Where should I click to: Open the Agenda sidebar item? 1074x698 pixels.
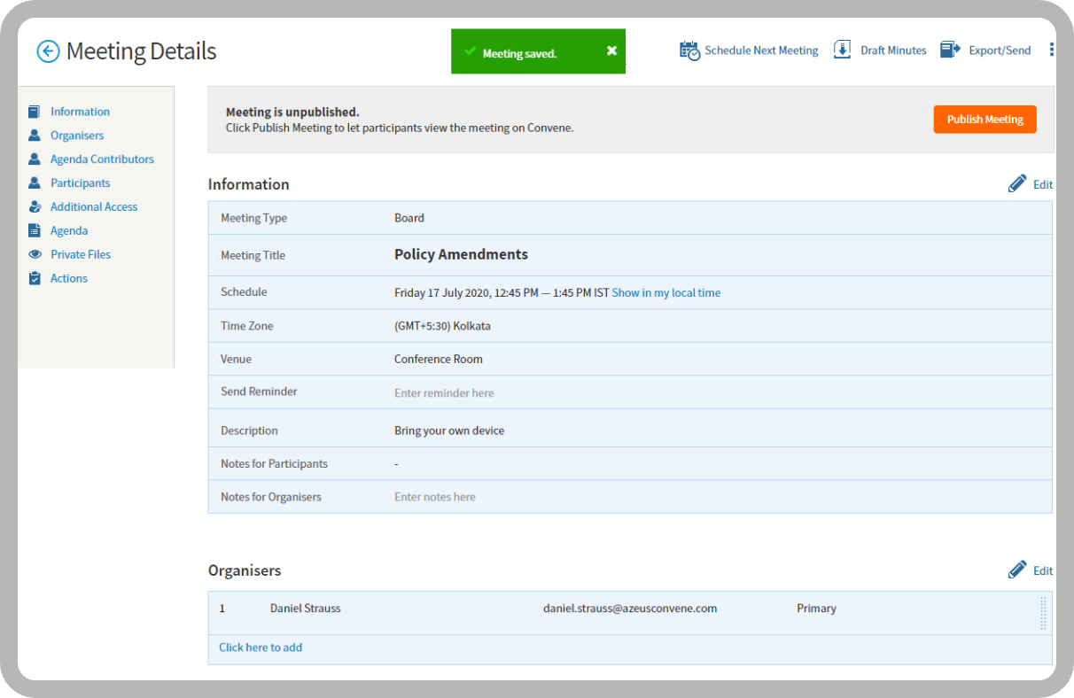[69, 231]
